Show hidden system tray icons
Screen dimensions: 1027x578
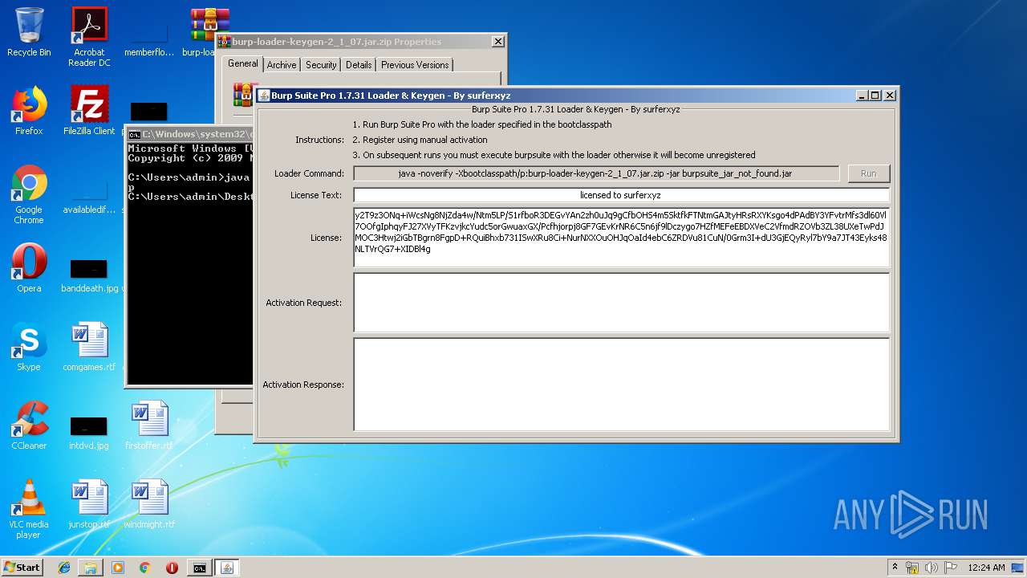[895, 568]
